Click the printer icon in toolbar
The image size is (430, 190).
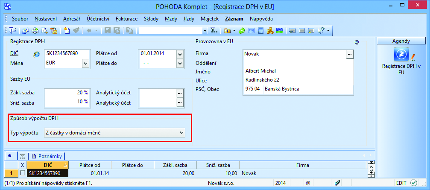coord(35,30)
